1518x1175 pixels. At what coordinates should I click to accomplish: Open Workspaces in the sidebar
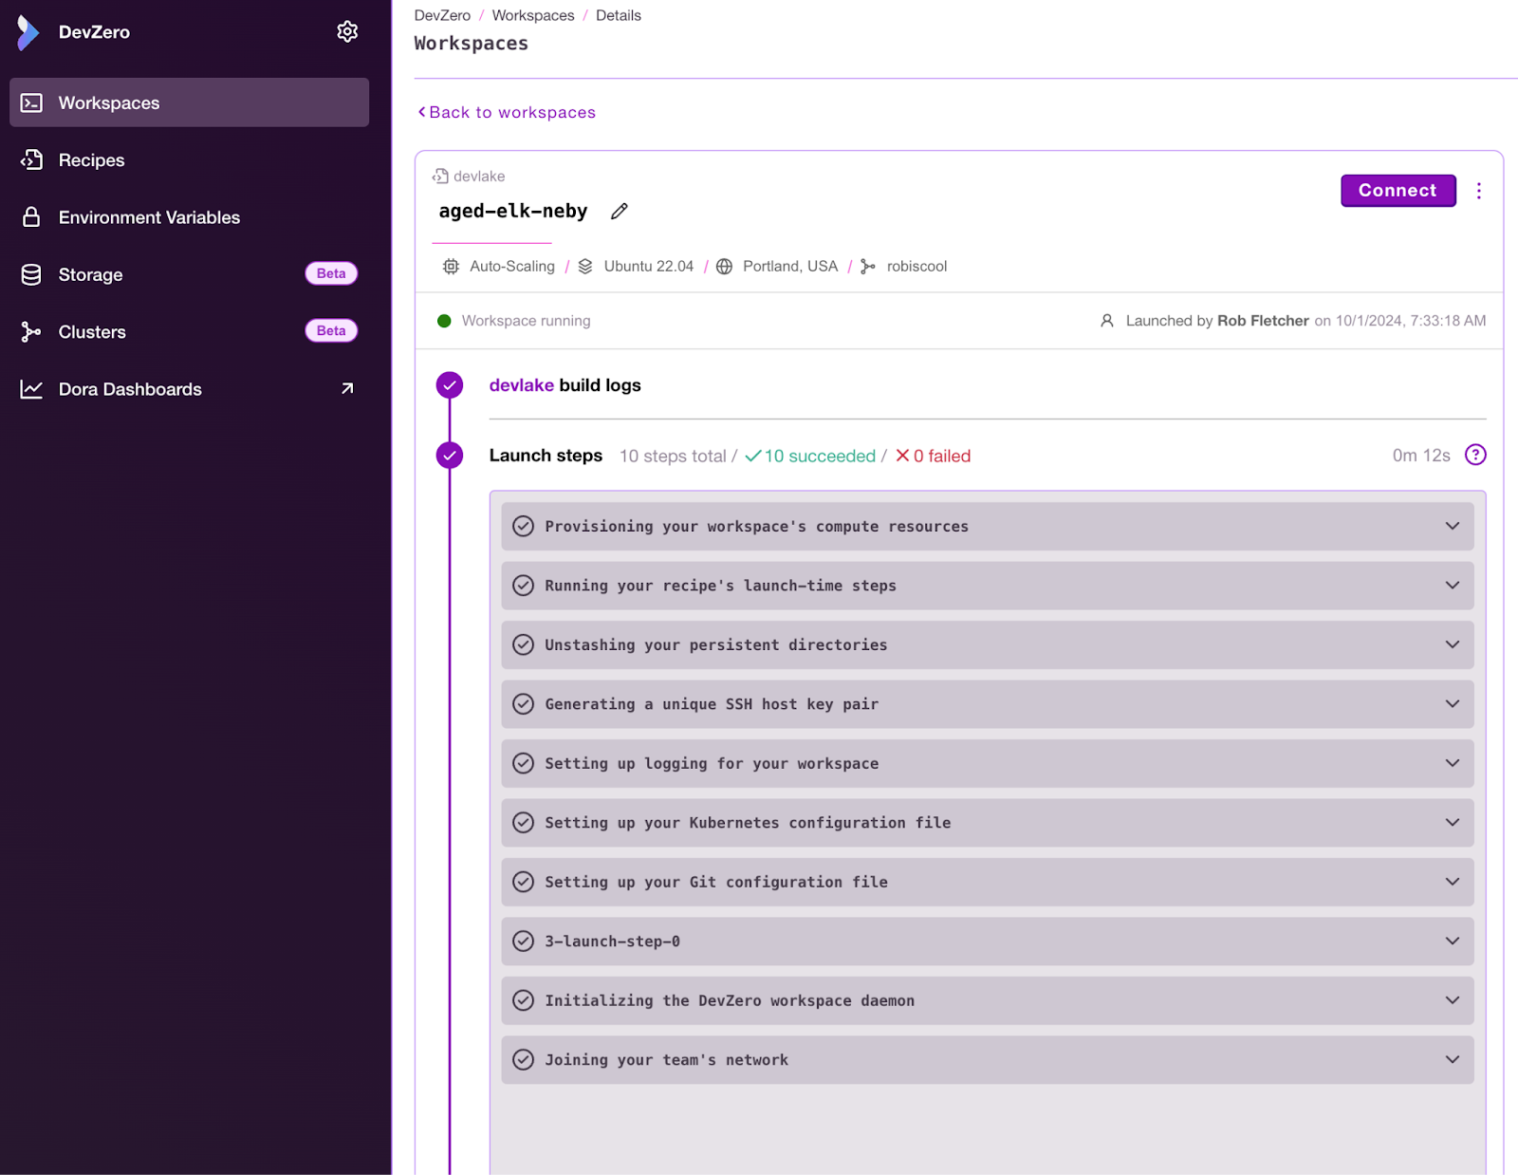pyautogui.click(x=189, y=103)
